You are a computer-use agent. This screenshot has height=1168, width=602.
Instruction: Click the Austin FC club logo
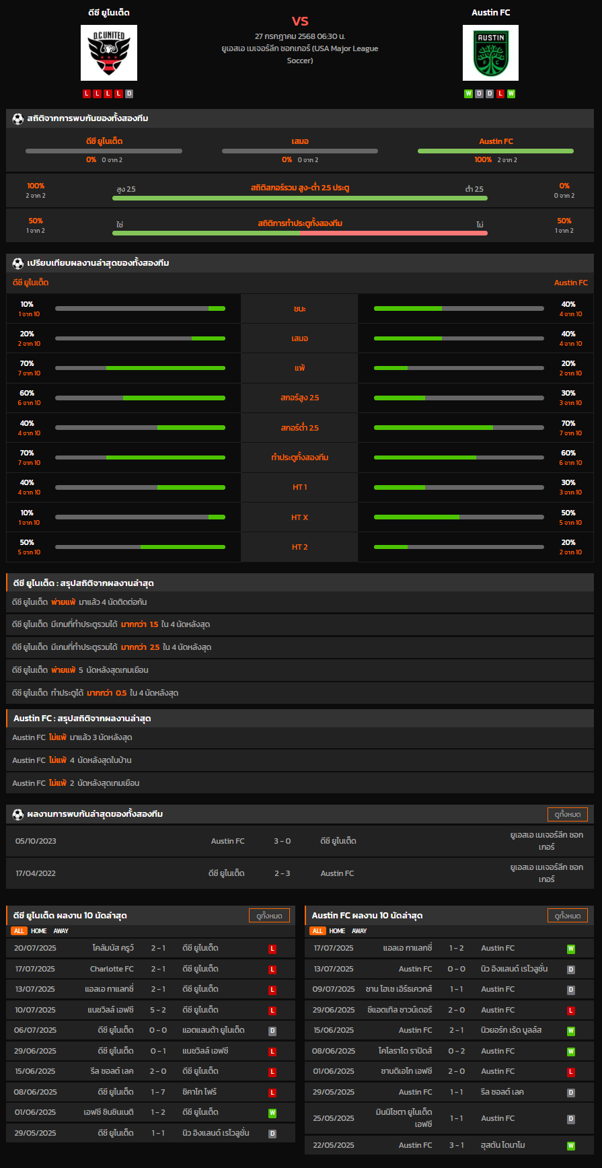pos(490,53)
